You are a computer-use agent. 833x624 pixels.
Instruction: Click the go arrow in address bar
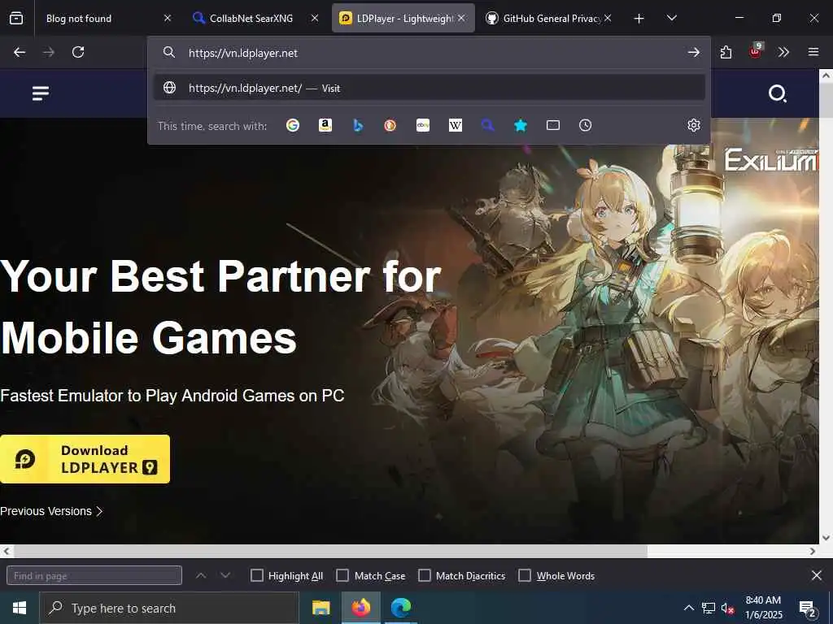click(693, 53)
